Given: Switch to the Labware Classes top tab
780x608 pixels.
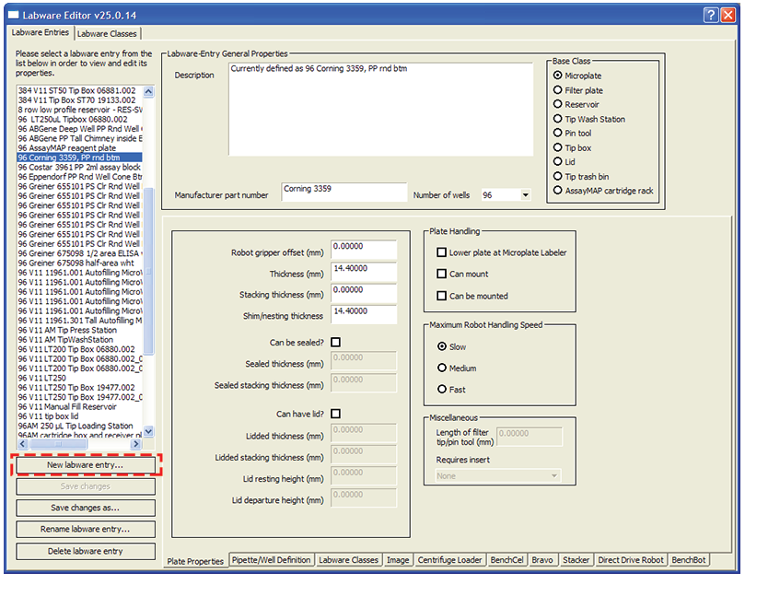Looking at the screenshot, I should [x=107, y=33].
